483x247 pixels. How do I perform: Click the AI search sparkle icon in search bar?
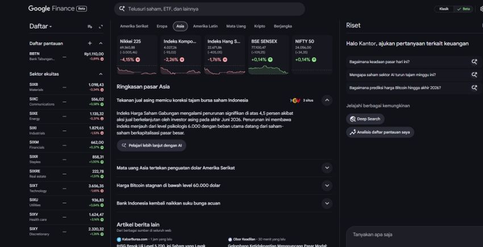click(122, 9)
